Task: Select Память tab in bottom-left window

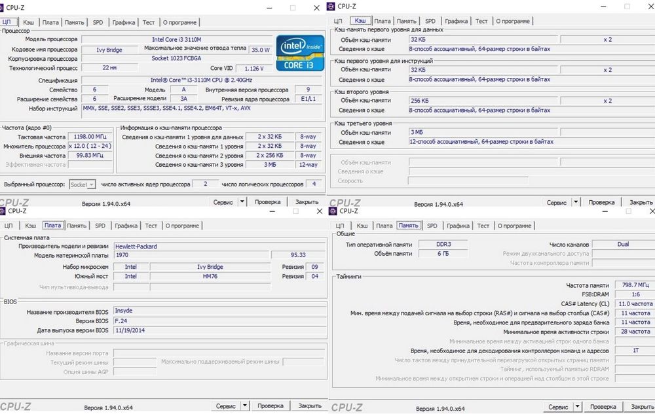Action: point(77,226)
